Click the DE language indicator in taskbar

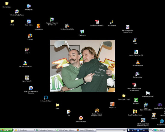tap(125, 130)
